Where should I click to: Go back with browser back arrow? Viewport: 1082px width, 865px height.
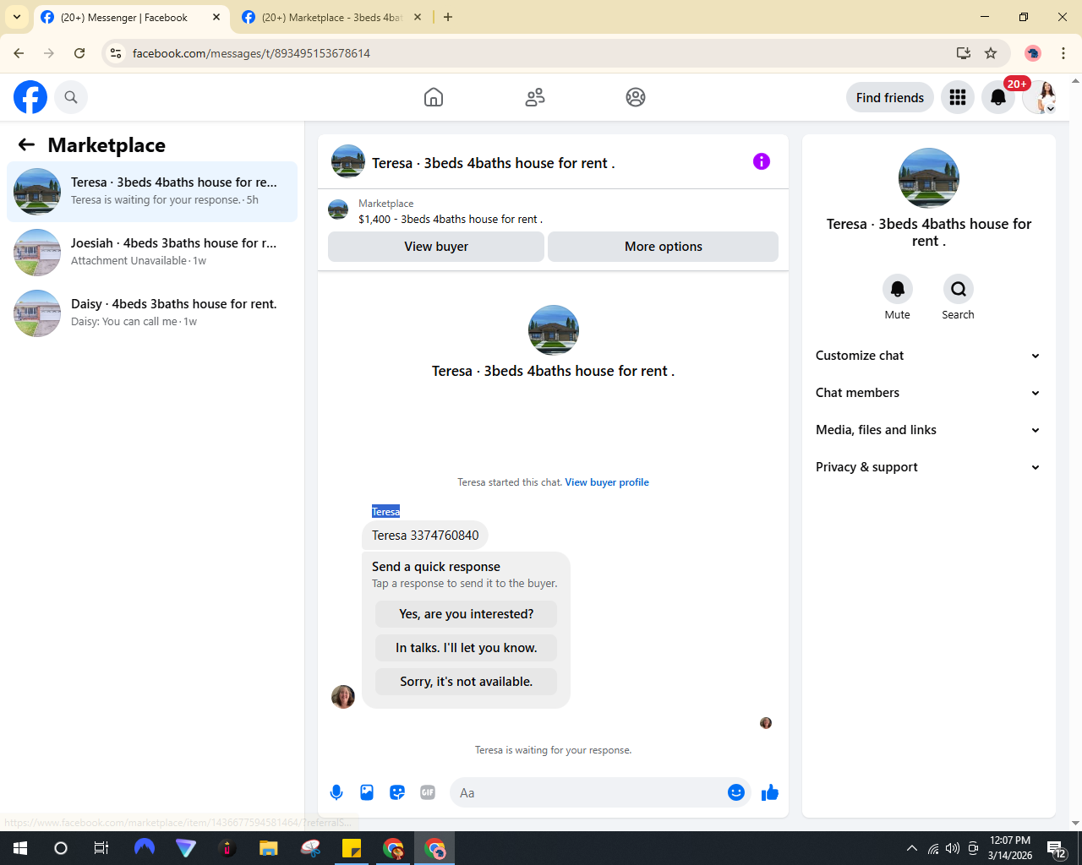point(19,53)
